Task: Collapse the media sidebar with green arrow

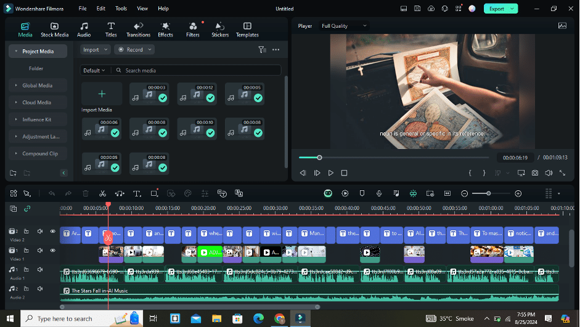Action: (63, 173)
